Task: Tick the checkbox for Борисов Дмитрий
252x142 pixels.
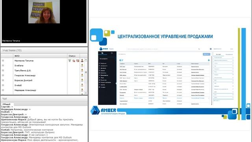Action: (x=3, y=80)
